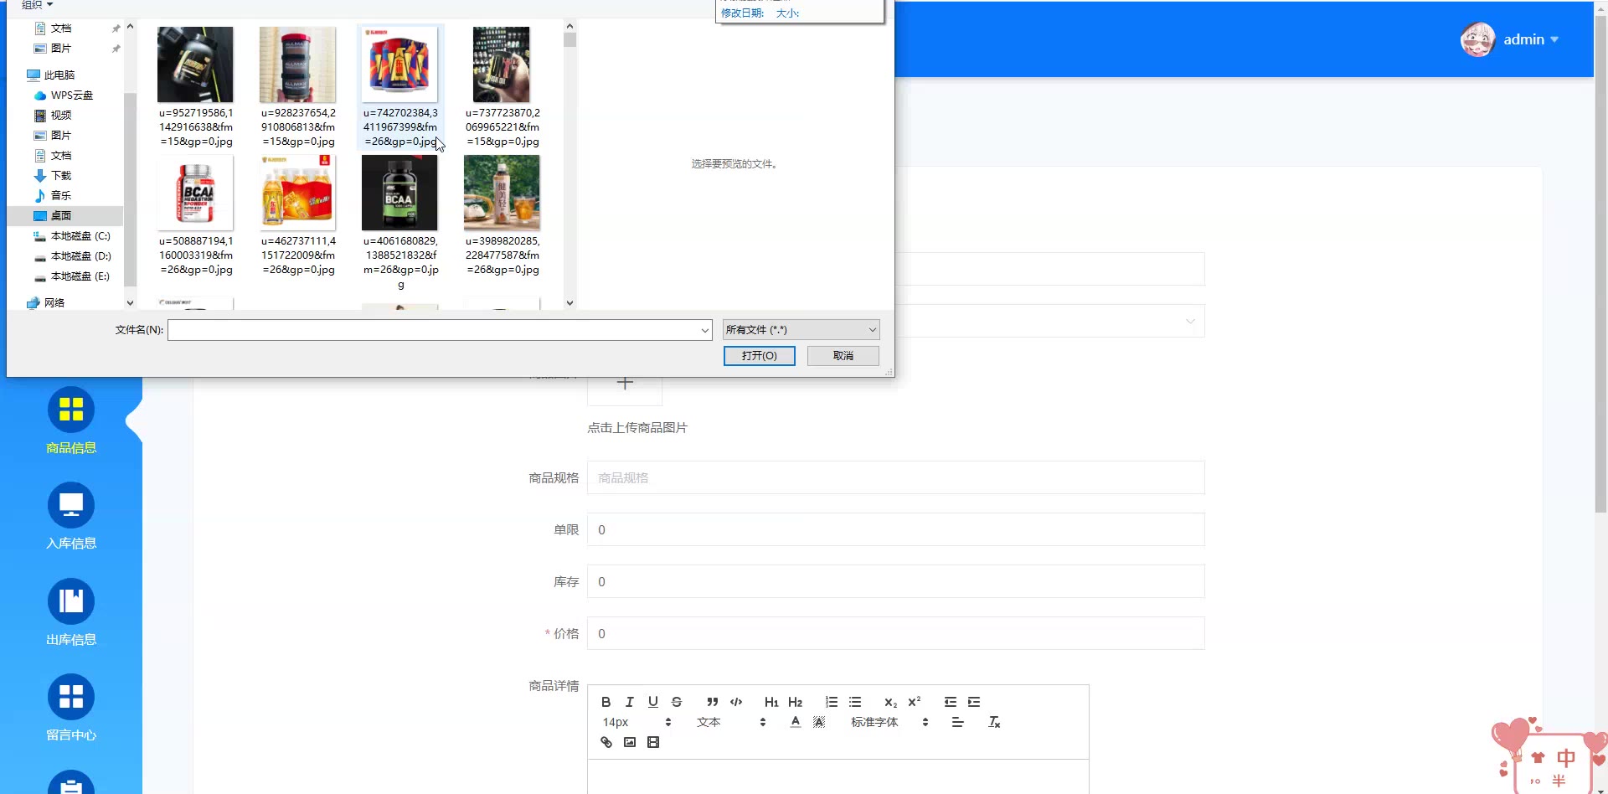The image size is (1608, 794).
Task: Click the 打开(O) button
Action: [759, 356]
